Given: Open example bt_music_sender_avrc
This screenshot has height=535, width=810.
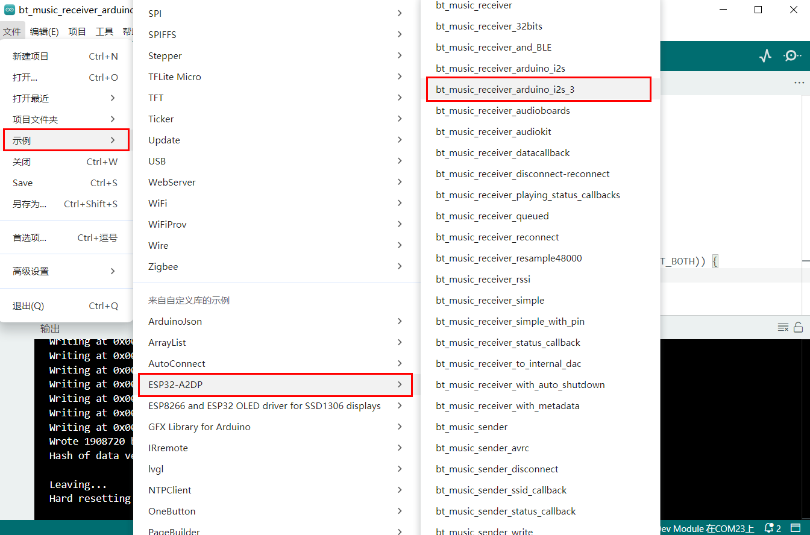Looking at the screenshot, I should (x=539, y=448).
